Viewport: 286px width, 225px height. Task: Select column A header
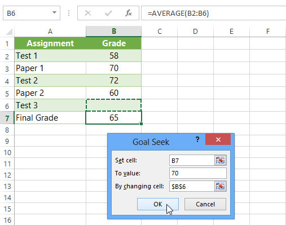pos(50,32)
